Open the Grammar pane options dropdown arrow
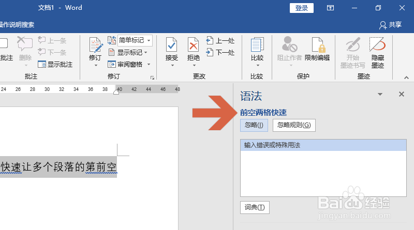The image size is (414, 230). pyautogui.click(x=380, y=94)
